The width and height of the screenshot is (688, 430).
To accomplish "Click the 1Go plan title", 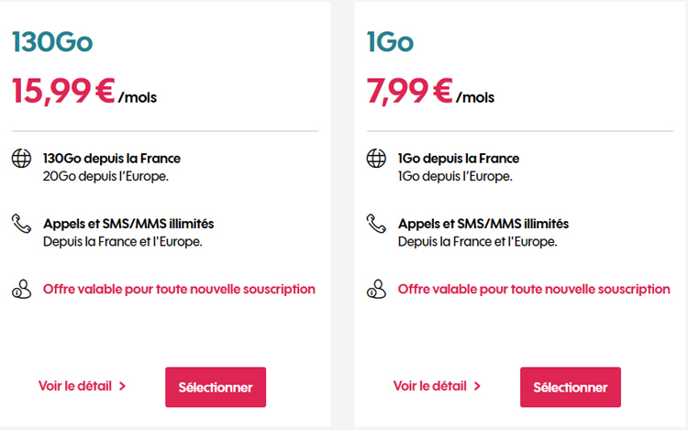I will tap(390, 42).
